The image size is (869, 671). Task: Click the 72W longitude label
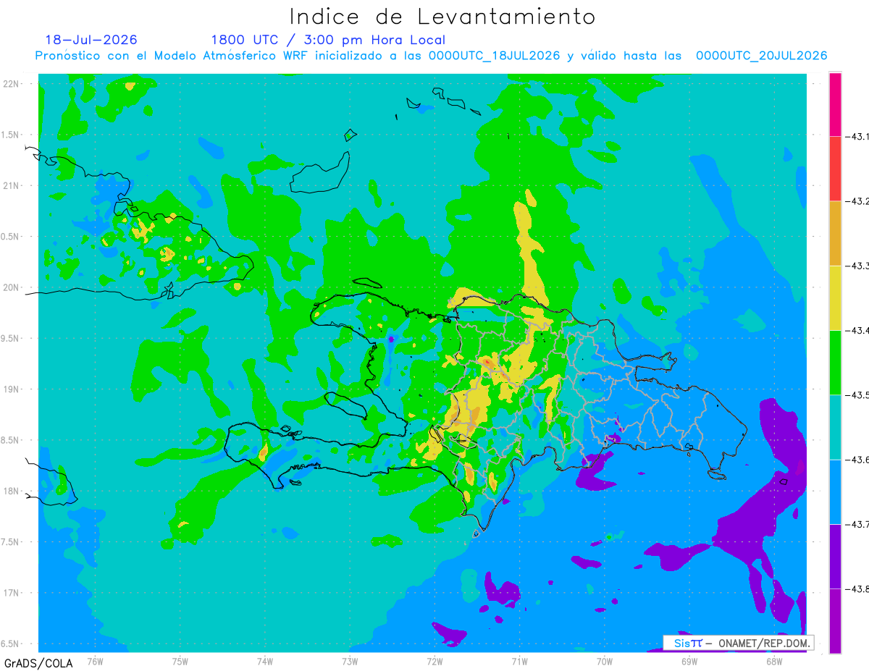pos(434,661)
